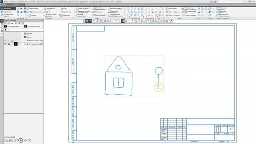
Task: Expand the Системный вид tree node
Action: (23, 44)
